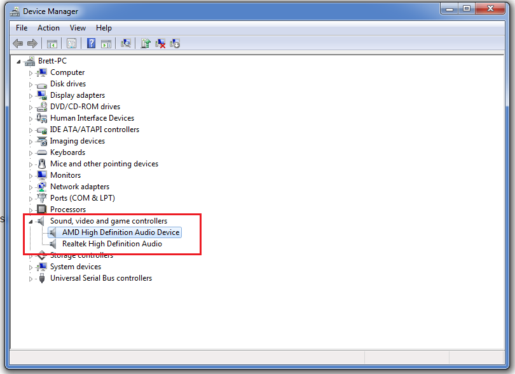Select the Ports (COM & LPT) label
515x374 pixels.
(x=83, y=198)
